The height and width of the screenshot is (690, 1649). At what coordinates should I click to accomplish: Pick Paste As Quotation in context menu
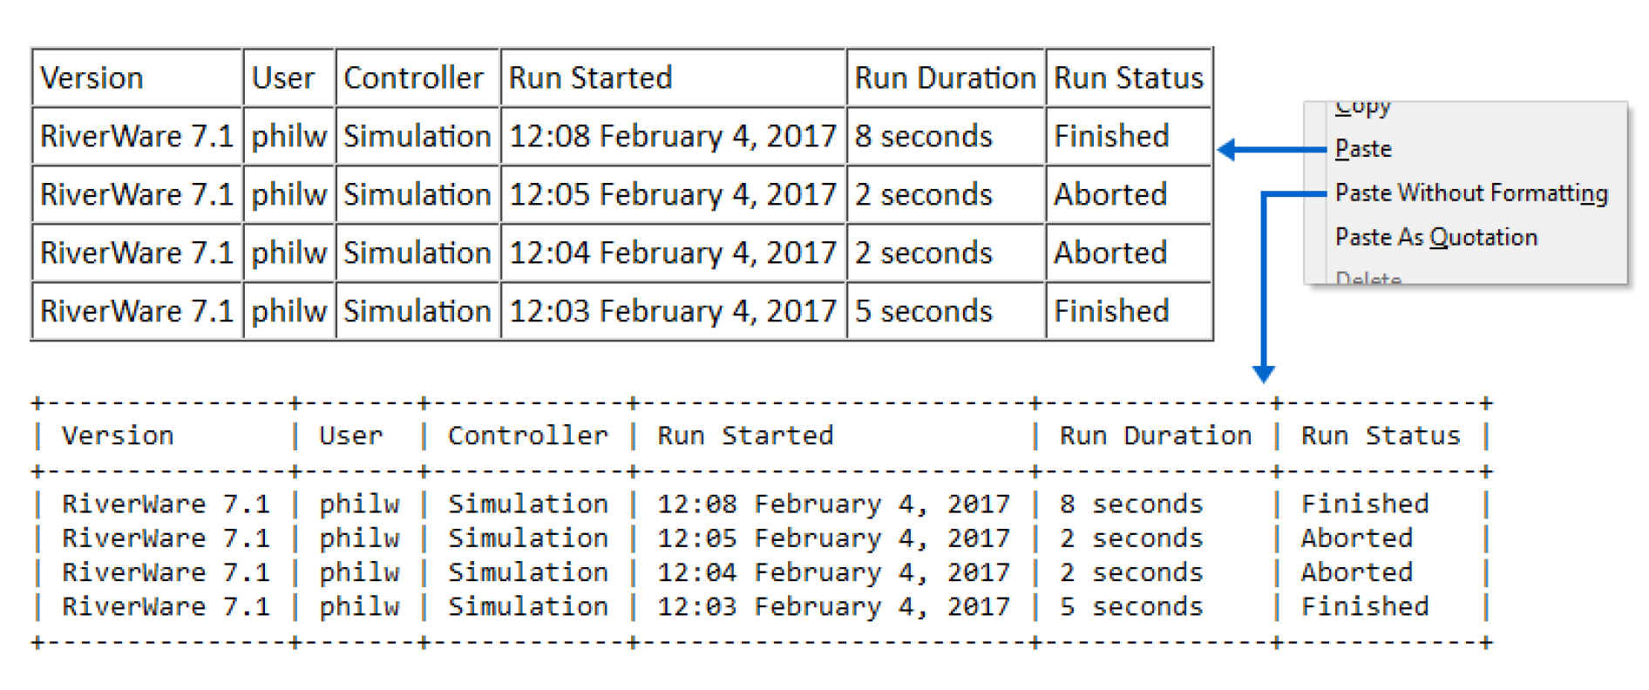(1435, 237)
